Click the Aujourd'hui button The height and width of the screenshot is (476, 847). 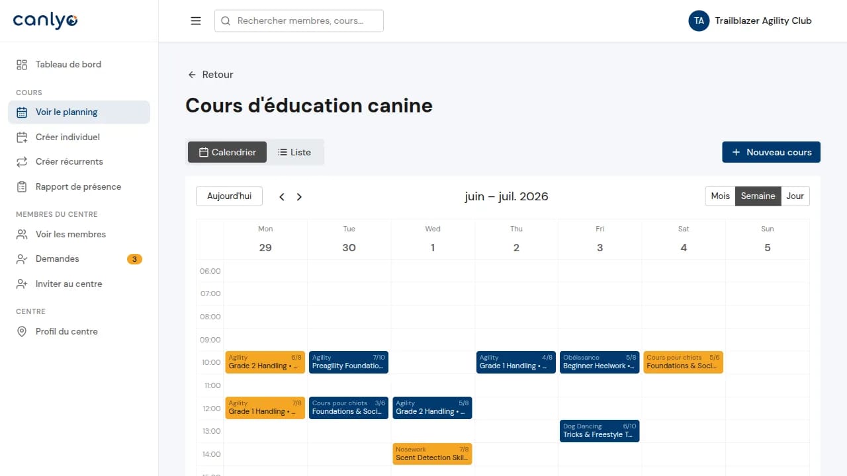pyautogui.click(x=229, y=196)
